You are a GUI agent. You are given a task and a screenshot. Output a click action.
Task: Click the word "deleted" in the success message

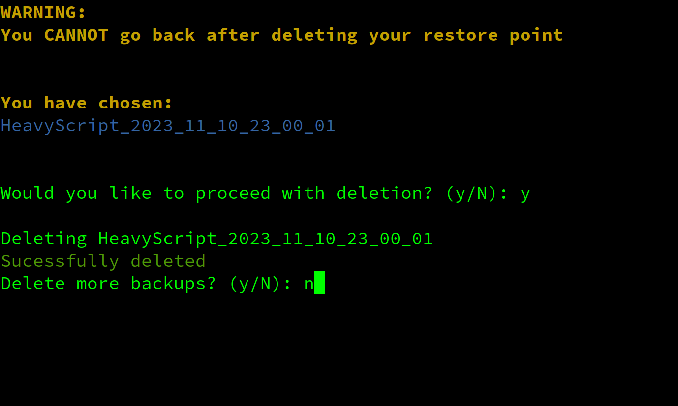click(168, 261)
